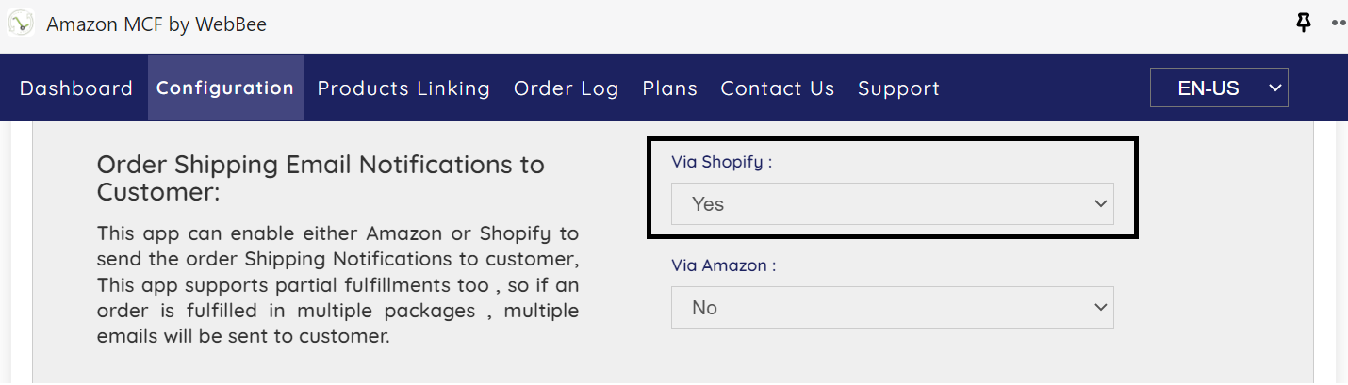Open the Contact Us link
1348x385 pixels.
pyautogui.click(x=777, y=88)
